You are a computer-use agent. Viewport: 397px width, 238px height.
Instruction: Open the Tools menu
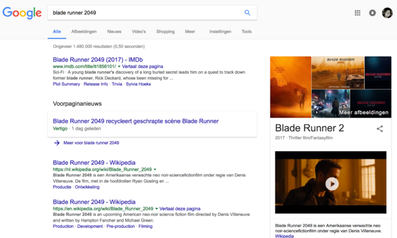click(x=246, y=31)
